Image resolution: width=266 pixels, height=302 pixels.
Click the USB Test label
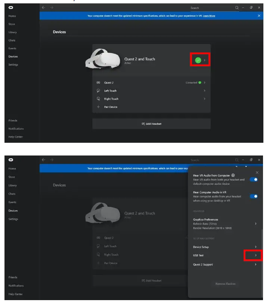[198, 256]
